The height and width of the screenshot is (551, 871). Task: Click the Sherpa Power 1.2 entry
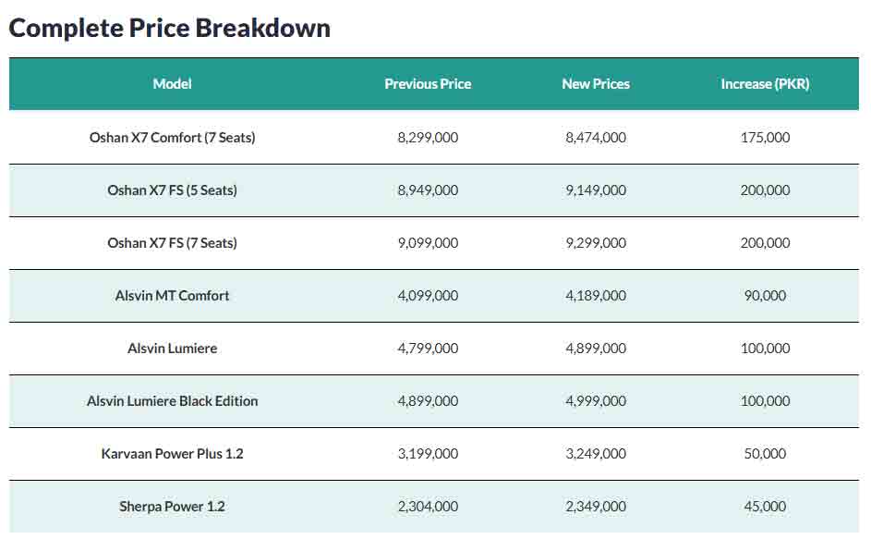(172, 507)
